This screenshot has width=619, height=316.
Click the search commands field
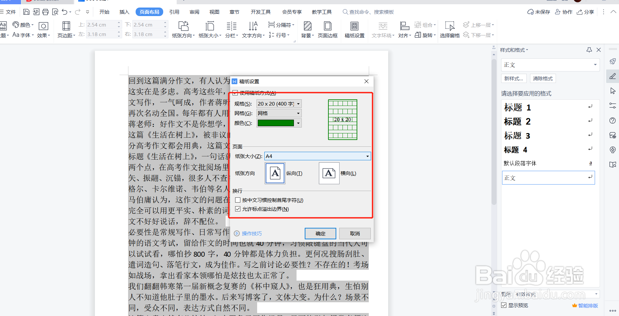pos(368,12)
